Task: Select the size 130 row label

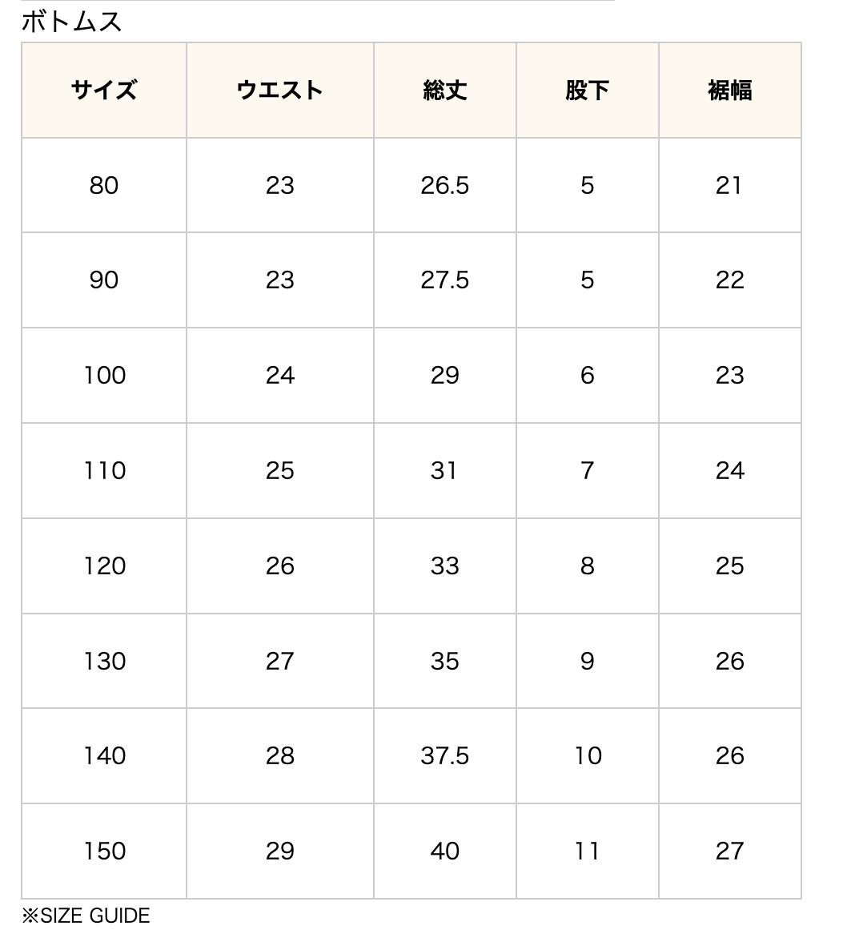Action: point(104,661)
